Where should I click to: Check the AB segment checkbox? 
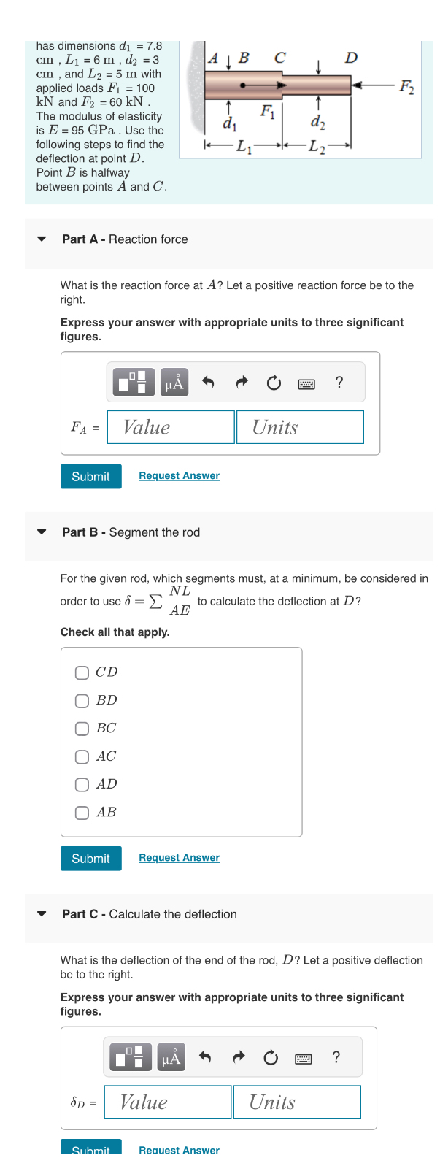point(82,813)
